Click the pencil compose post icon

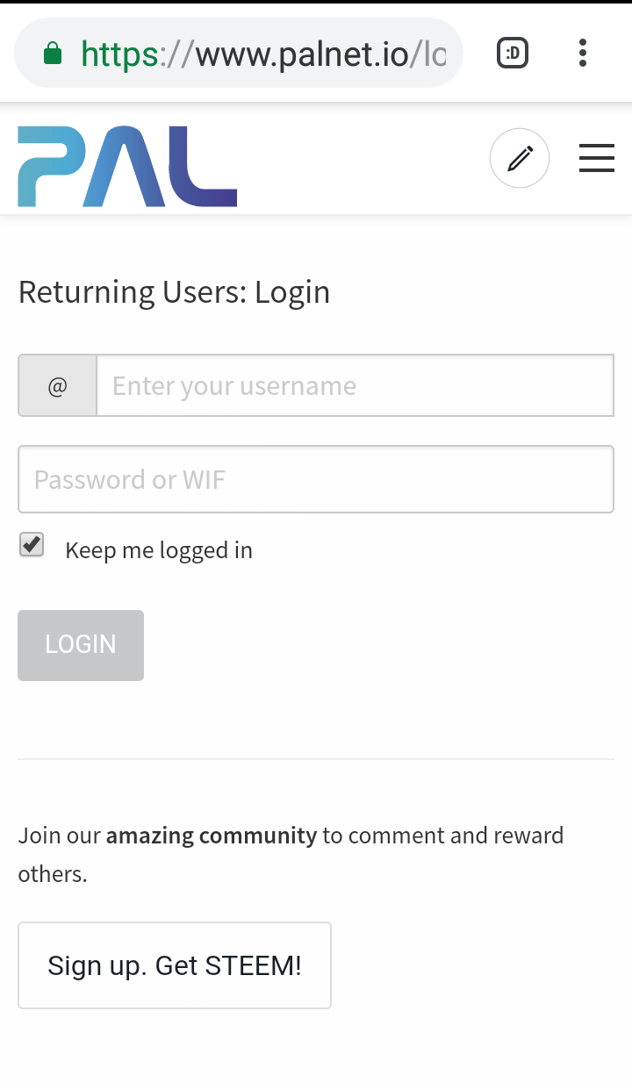[520, 159]
